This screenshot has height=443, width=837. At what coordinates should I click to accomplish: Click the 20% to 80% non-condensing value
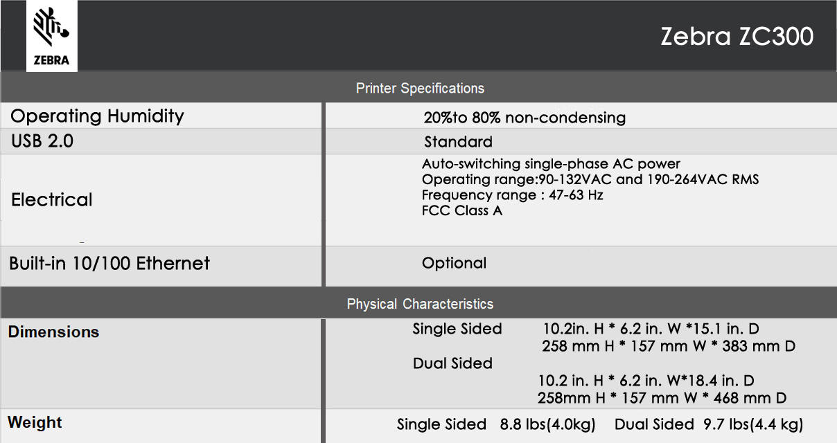click(x=525, y=118)
